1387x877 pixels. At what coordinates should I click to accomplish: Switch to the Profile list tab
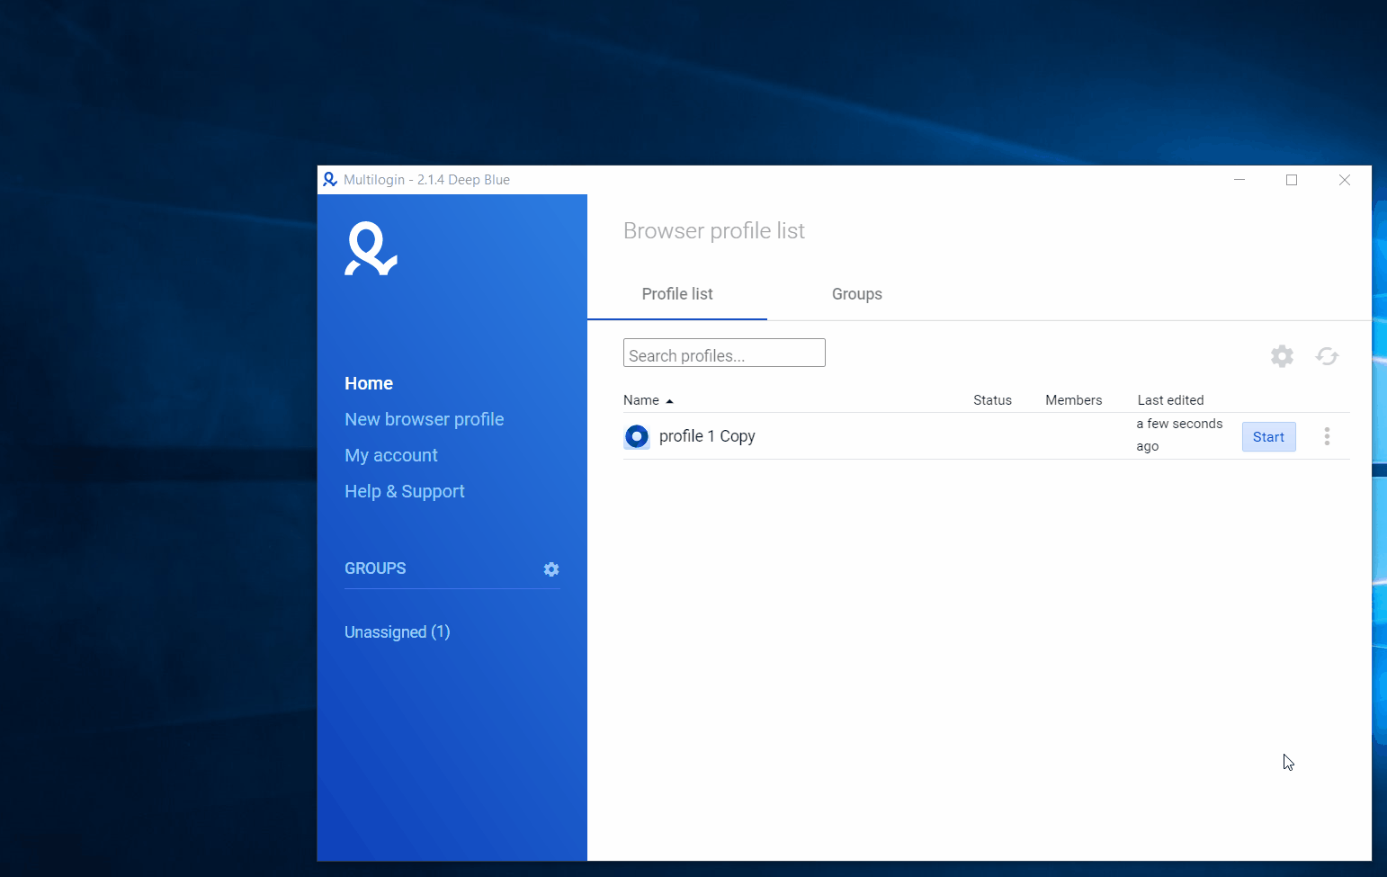coord(677,294)
